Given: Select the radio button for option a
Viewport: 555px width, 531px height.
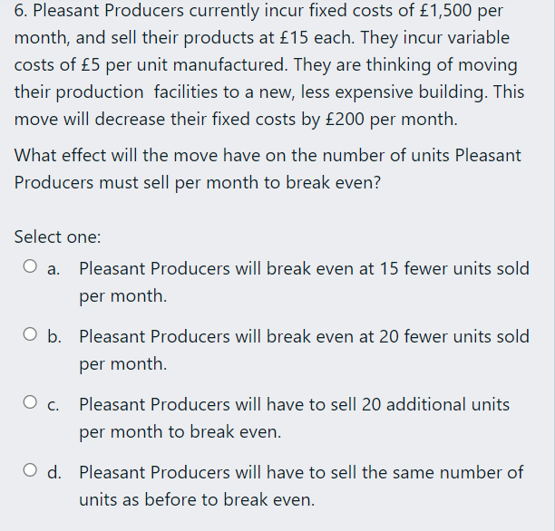Looking at the screenshot, I should pyautogui.click(x=30, y=268).
